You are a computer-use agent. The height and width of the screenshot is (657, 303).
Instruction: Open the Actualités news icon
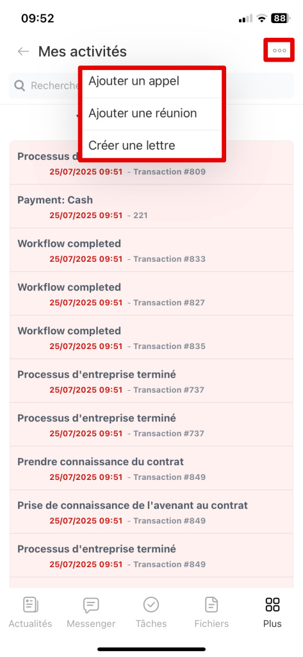pos(30,605)
